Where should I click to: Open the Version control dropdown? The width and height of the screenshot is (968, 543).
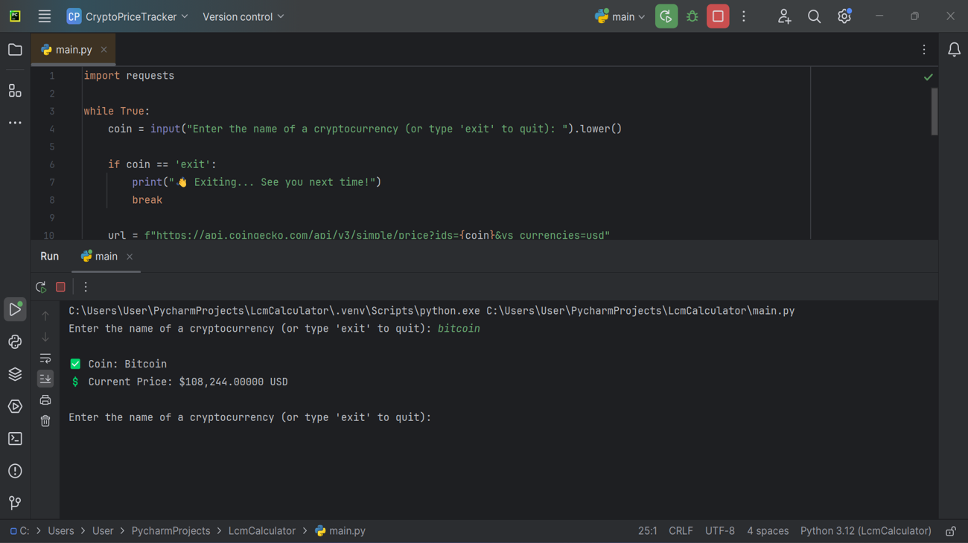(243, 16)
